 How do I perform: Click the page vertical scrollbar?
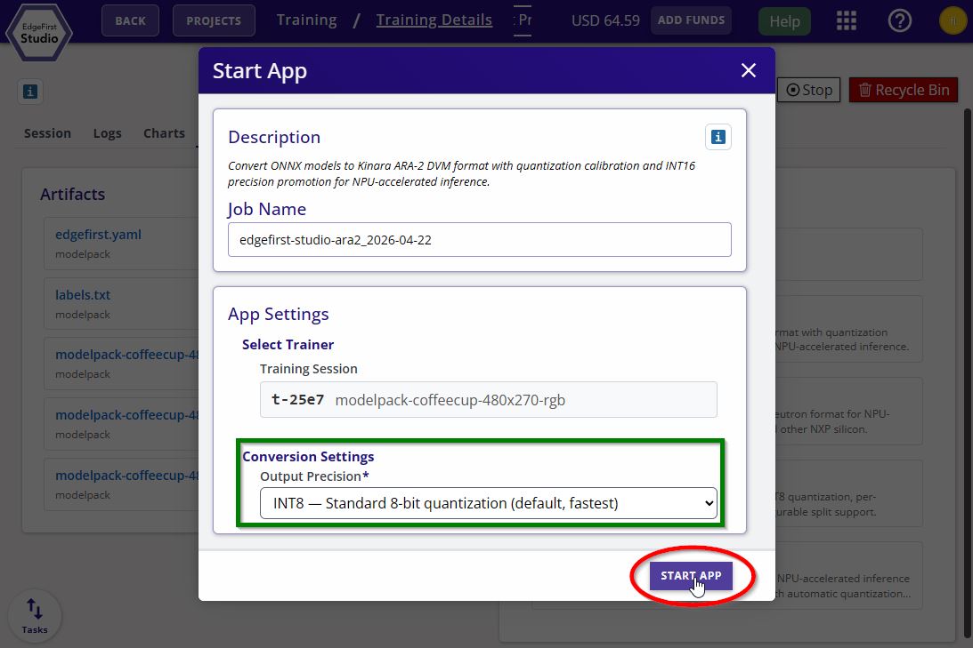point(968,372)
